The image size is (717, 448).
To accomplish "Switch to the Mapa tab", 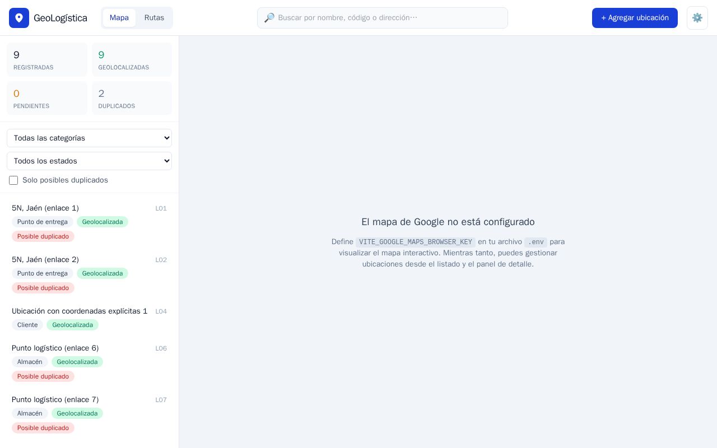I will click(119, 18).
